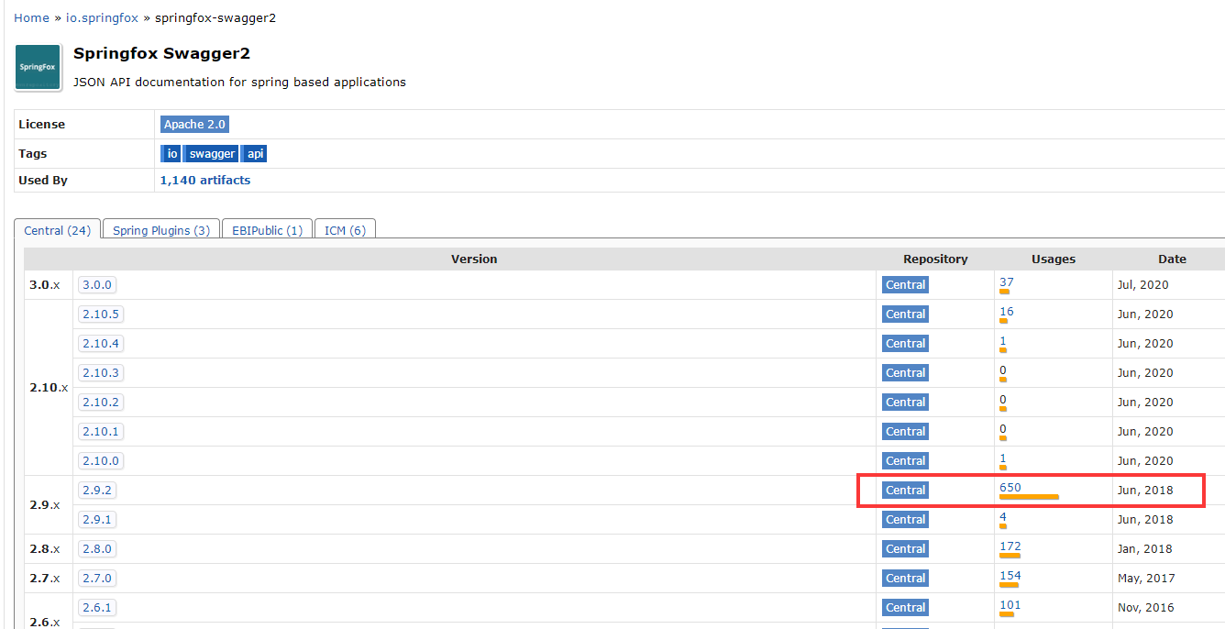The image size is (1225, 629).
Task: Click the 650 usages link
Action: [x=1010, y=488]
